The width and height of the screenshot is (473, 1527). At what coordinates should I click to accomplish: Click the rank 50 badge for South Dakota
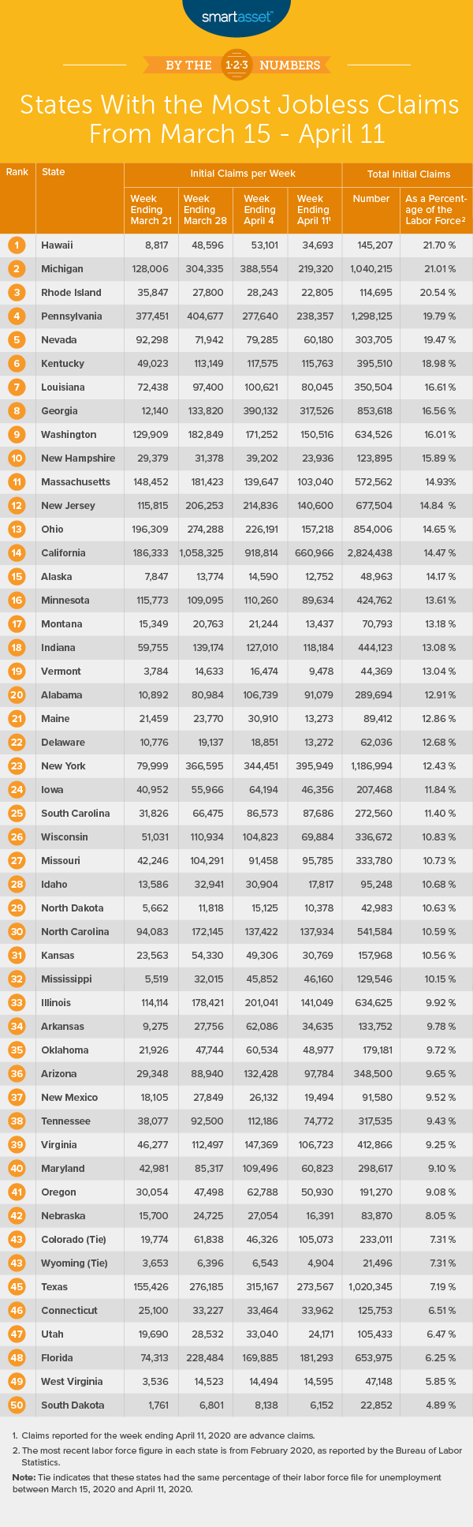(17, 1405)
